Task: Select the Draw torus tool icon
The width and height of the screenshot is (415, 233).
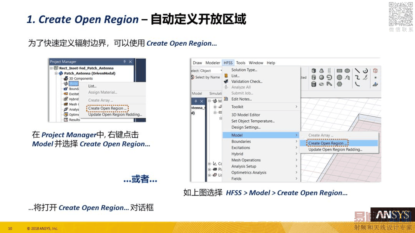Action: coord(321,84)
